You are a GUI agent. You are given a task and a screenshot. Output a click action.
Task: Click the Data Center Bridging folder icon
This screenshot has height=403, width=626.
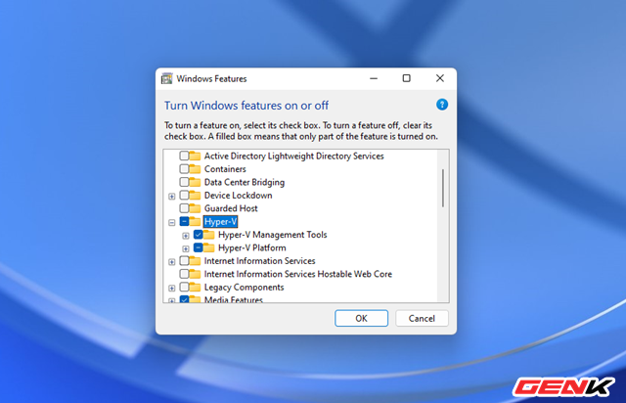[x=195, y=182]
